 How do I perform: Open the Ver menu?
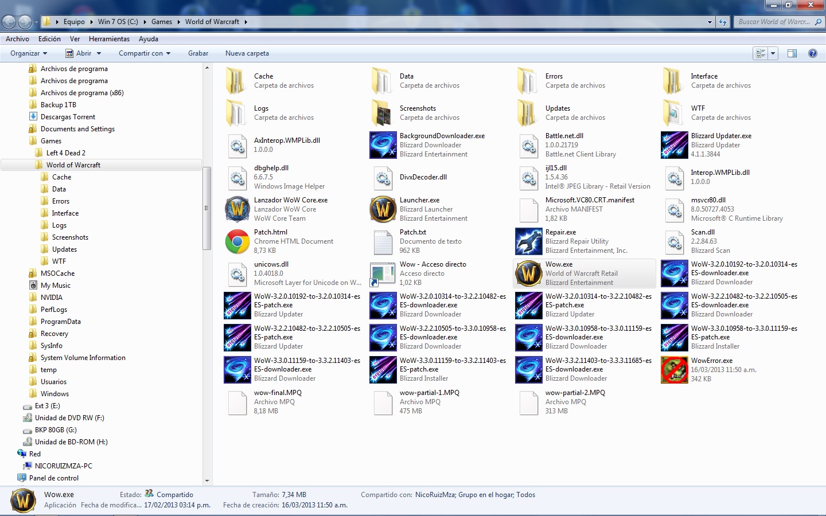[x=75, y=39]
